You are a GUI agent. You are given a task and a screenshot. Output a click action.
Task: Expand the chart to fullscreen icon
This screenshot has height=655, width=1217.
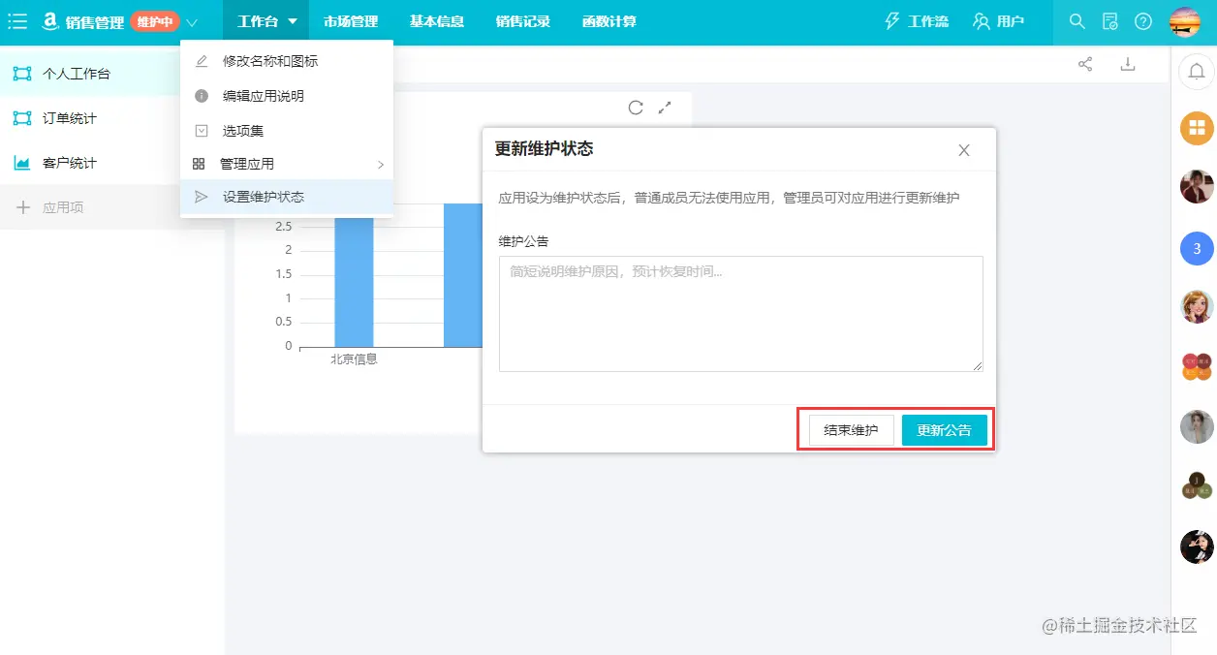(x=665, y=108)
